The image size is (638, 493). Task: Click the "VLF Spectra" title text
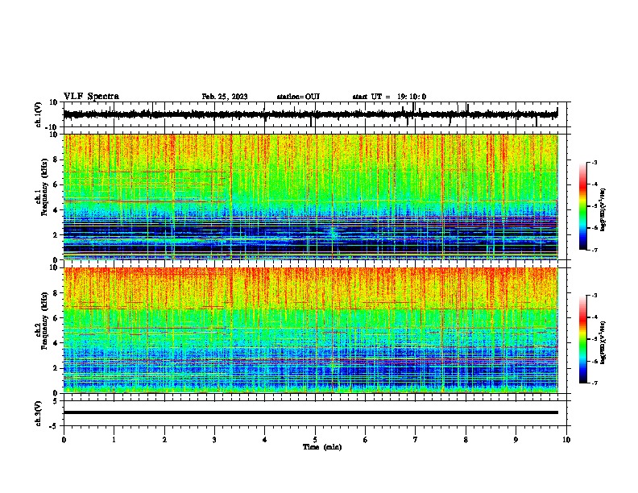[x=91, y=97]
